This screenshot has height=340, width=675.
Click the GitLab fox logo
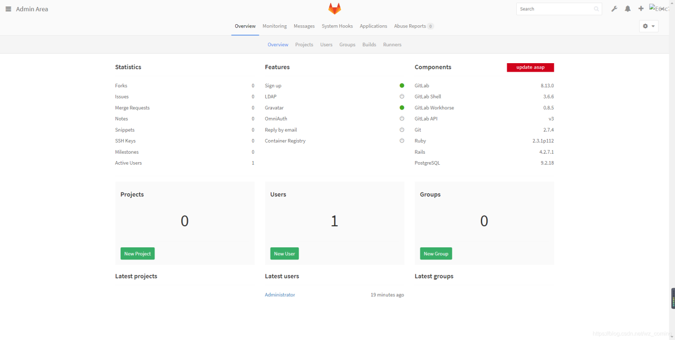[335, 8]
